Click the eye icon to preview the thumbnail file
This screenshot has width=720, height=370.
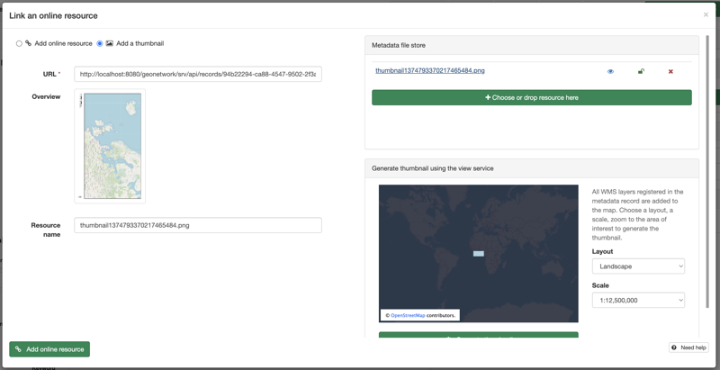click(610, 72)
